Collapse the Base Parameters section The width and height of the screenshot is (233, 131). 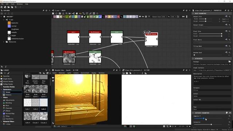tap(193, 13)
